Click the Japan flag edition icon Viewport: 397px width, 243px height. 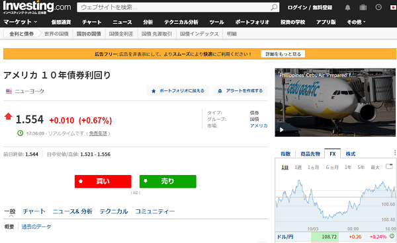pyautogui.click(x=393, y=7)
